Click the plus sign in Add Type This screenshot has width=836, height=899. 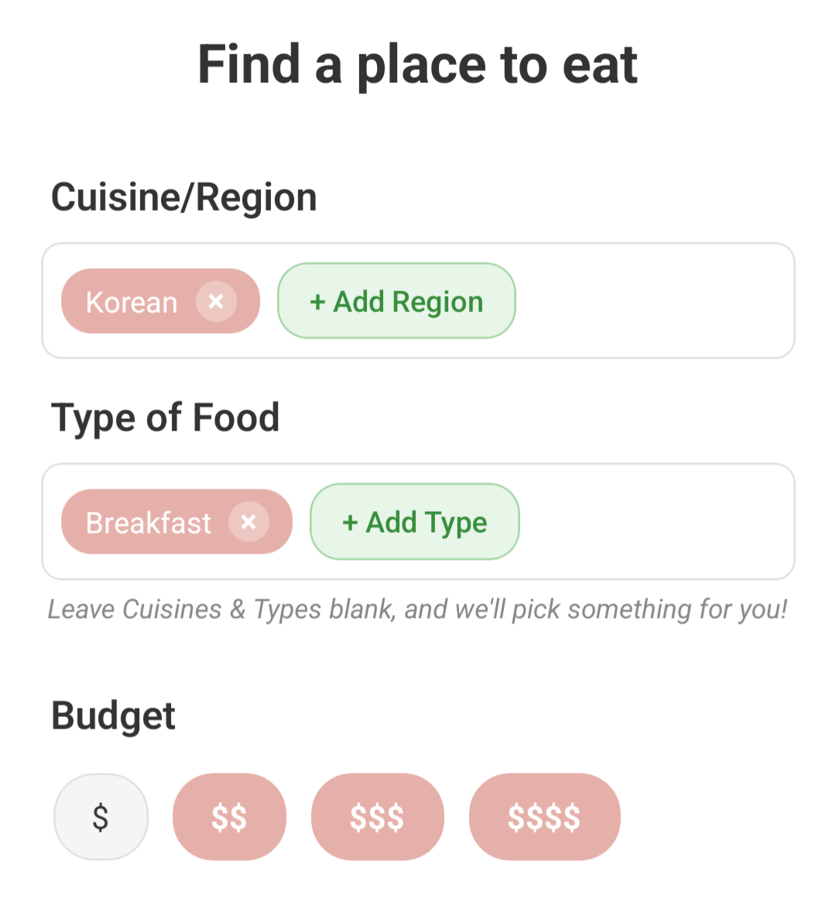click(350, 523)
